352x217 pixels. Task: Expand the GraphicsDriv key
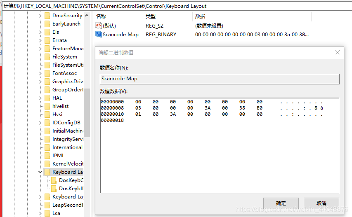(x=40, y=82)
